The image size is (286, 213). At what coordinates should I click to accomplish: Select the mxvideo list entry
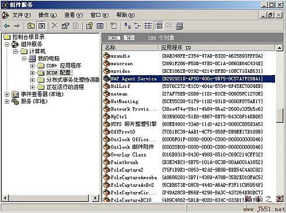point(120,71)
